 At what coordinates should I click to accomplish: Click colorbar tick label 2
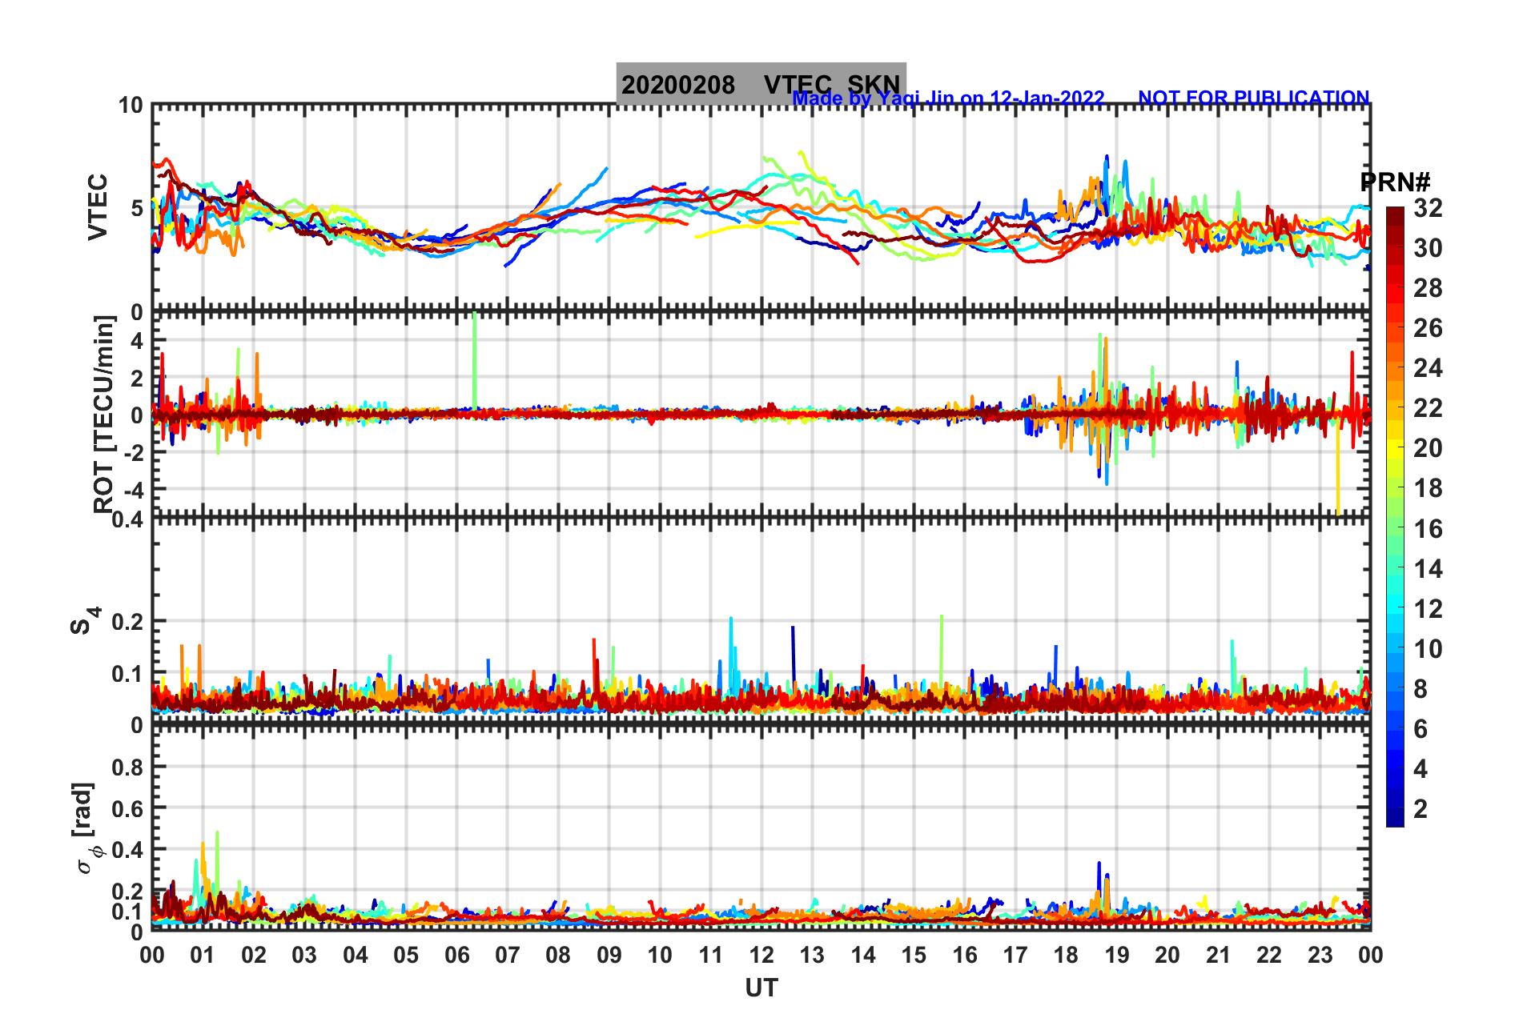1421,808
